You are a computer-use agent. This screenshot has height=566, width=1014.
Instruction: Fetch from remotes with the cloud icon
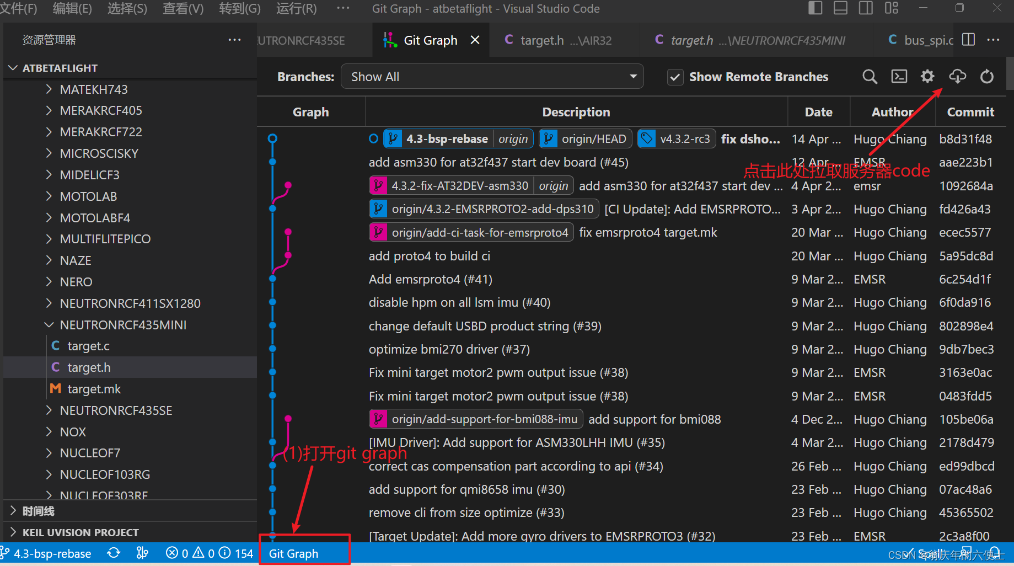click(x=957, y=76)
